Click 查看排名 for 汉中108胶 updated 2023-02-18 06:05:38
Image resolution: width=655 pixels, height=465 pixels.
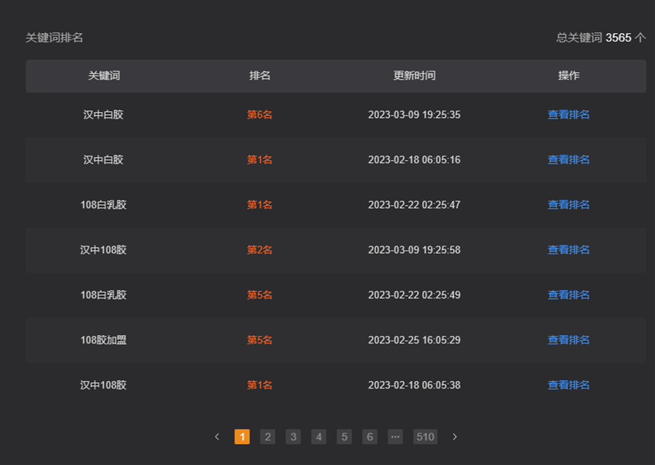click(x=569, y=385)
